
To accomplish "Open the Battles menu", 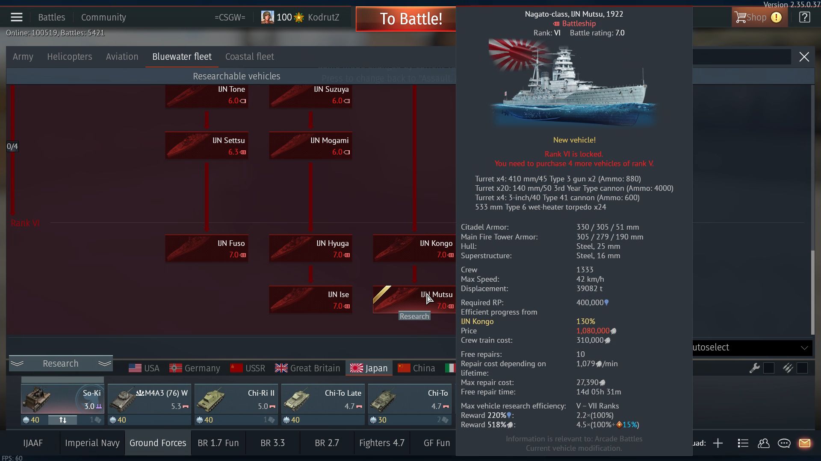I will click(x=52, y=18).
